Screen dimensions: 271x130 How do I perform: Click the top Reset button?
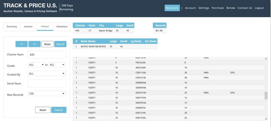coord(47,44)
